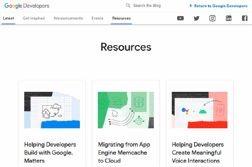Open the Events tab

pos(98,18)
